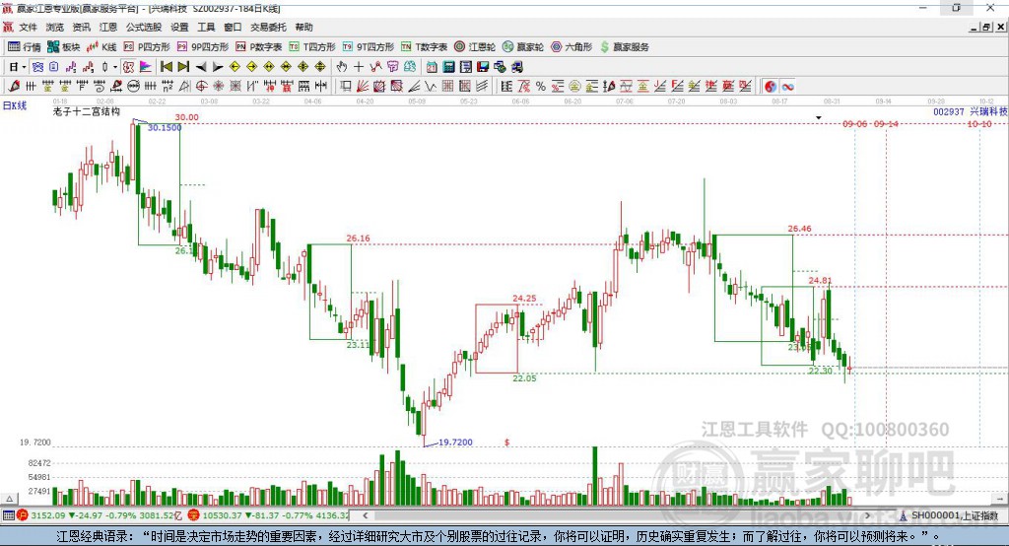
Task: Open the 板块 sector view
Action: click(x=64, y=47)
